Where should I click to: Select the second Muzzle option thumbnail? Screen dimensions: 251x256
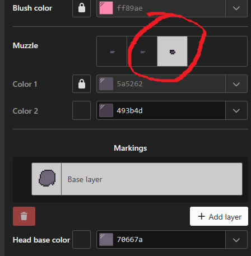pos(142,52)
